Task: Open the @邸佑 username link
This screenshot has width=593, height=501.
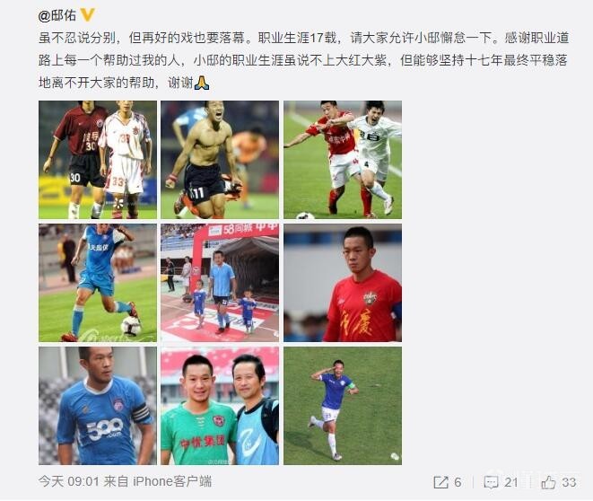Action: tap(57, 15)
